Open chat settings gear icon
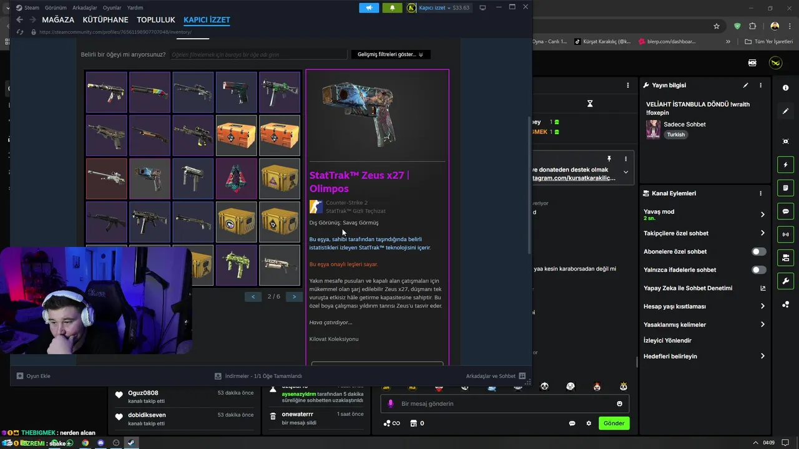 [x=588, y=423]
